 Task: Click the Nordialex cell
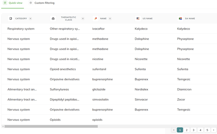pos(141,89)
